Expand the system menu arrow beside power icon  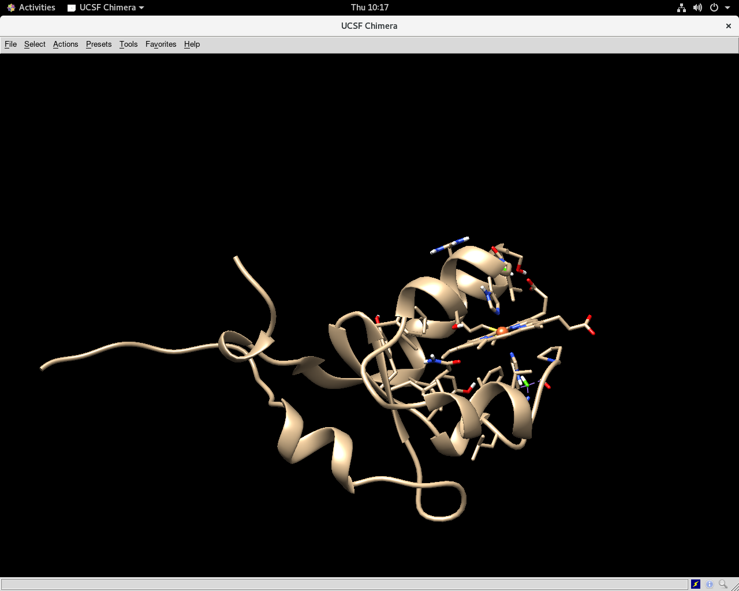727,8
